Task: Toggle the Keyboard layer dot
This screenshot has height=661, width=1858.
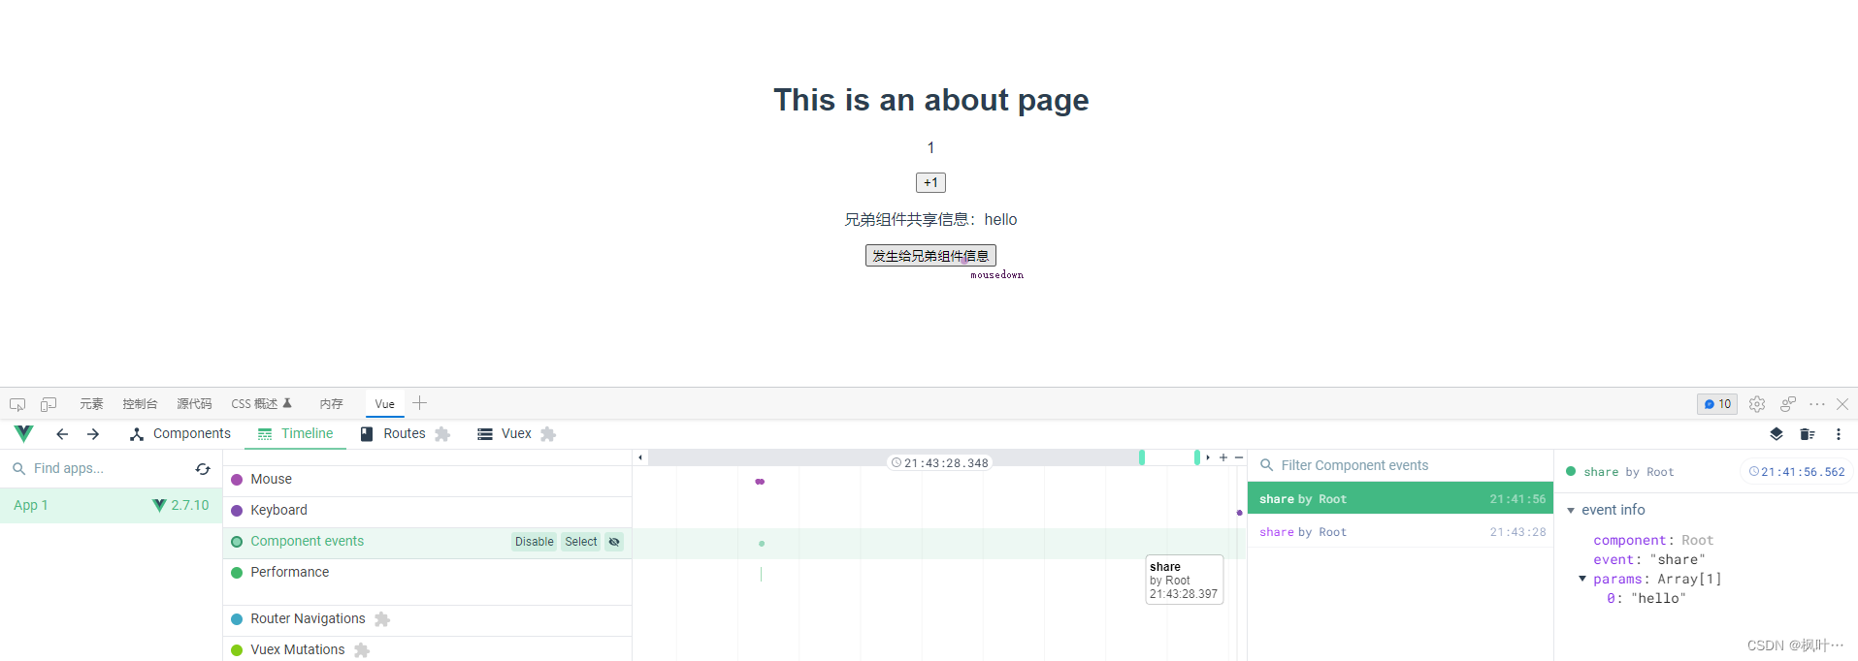Action: pos(237,511)
